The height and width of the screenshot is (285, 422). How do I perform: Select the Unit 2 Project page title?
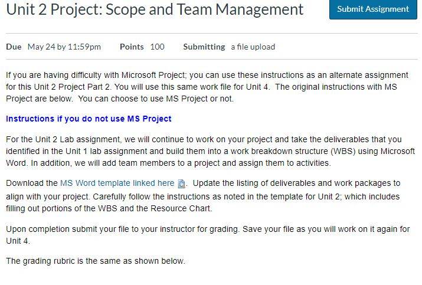[x=155, y=9]
